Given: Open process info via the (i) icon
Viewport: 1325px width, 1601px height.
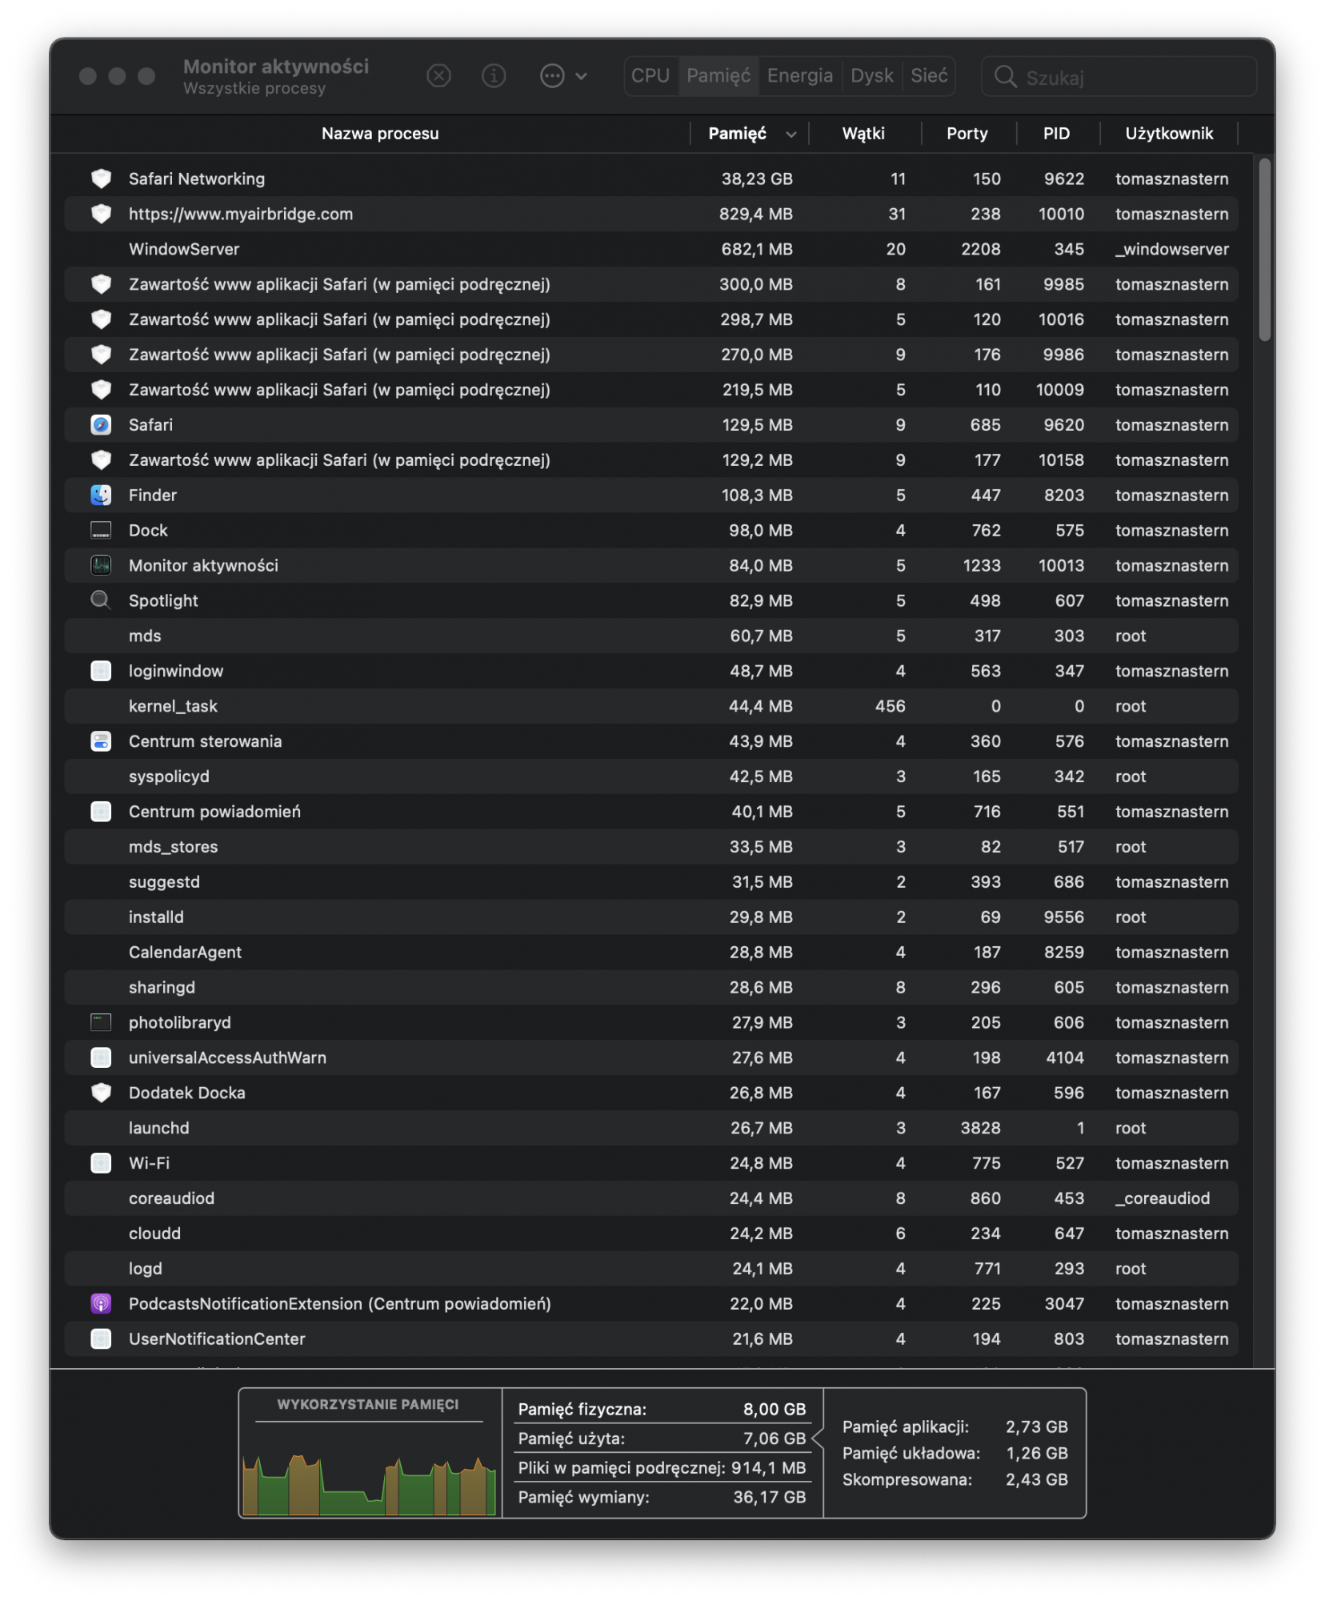Looking at the screenshot, I should pyautogui.click(x=494, y=76).
